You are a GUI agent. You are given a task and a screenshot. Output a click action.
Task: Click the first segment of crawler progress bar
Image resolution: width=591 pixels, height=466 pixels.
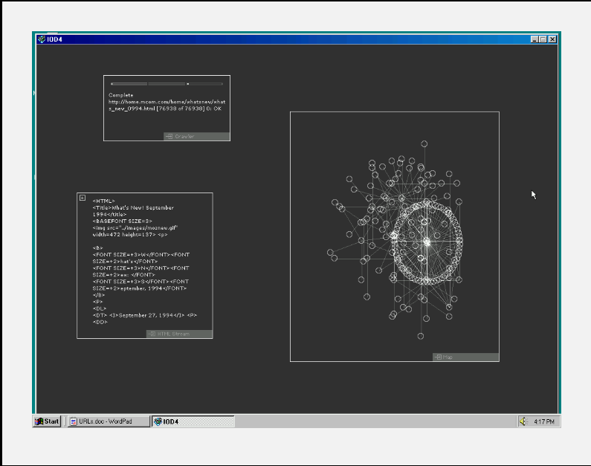[129, 84]
